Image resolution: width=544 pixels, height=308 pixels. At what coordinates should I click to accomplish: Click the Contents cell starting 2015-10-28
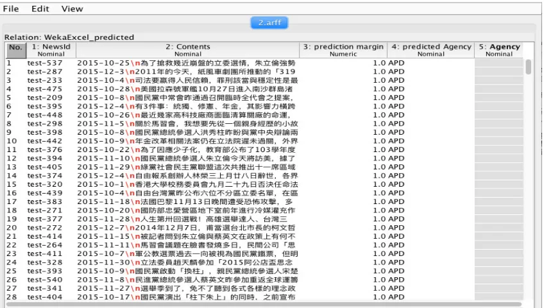188,89
